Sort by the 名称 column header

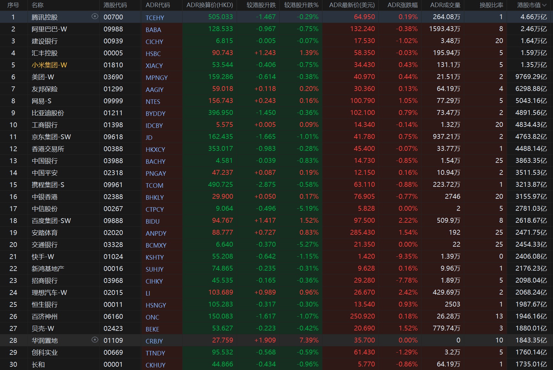(38, 5)
